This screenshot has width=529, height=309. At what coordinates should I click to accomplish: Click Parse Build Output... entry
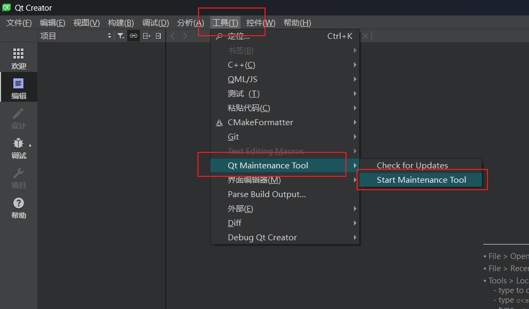pyautogui.click(x=267, y=194)
